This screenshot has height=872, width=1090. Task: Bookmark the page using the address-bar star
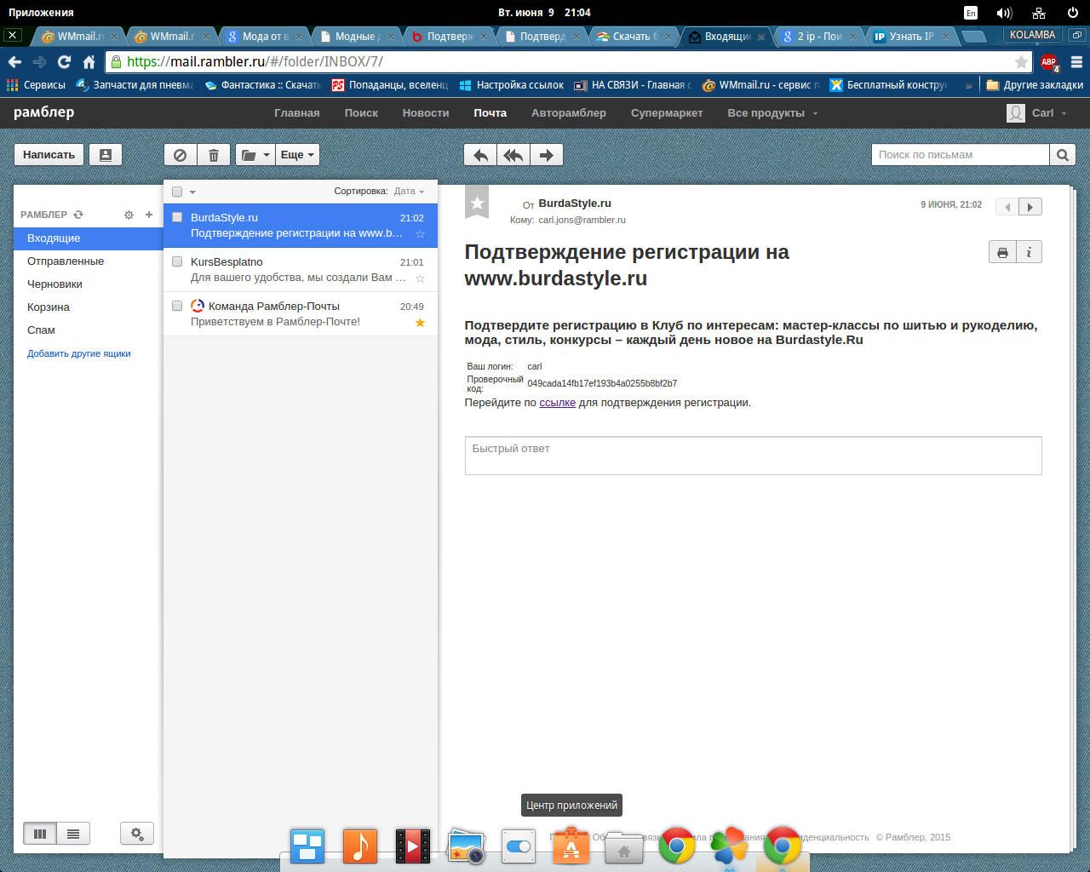1021,61
